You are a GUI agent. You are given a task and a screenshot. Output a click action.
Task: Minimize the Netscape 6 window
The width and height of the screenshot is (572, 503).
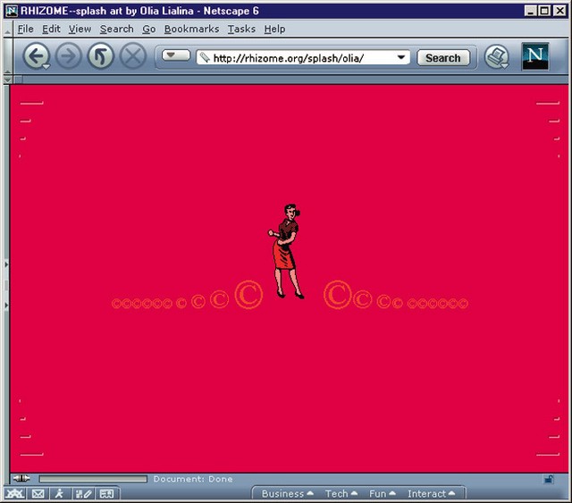(531, 11)
